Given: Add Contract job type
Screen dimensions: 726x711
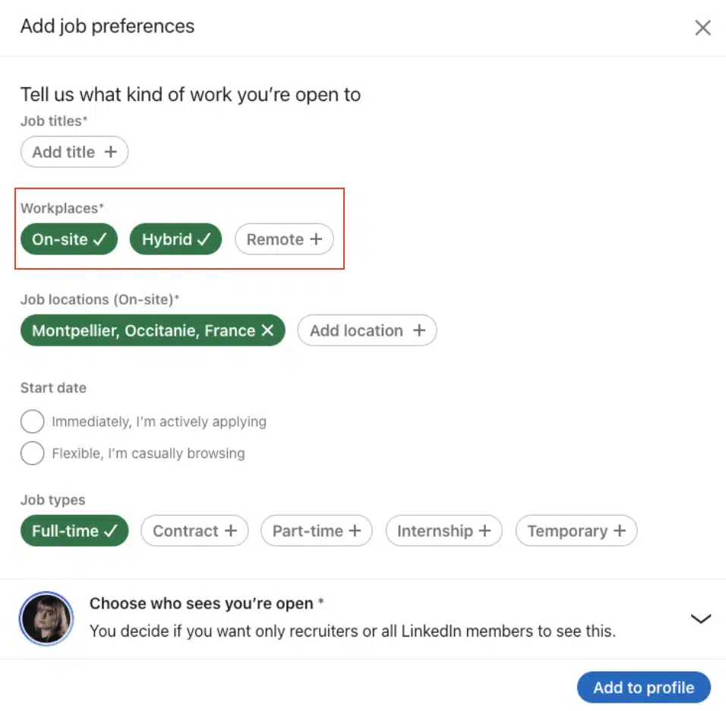Looking at the screenshot, I should pos(195,531).
